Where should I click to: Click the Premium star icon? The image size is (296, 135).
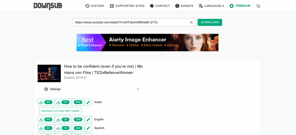(232, 6)
